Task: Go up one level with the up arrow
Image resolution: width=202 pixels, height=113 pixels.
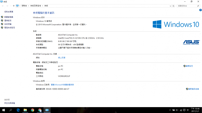Action: pos(14,6)
